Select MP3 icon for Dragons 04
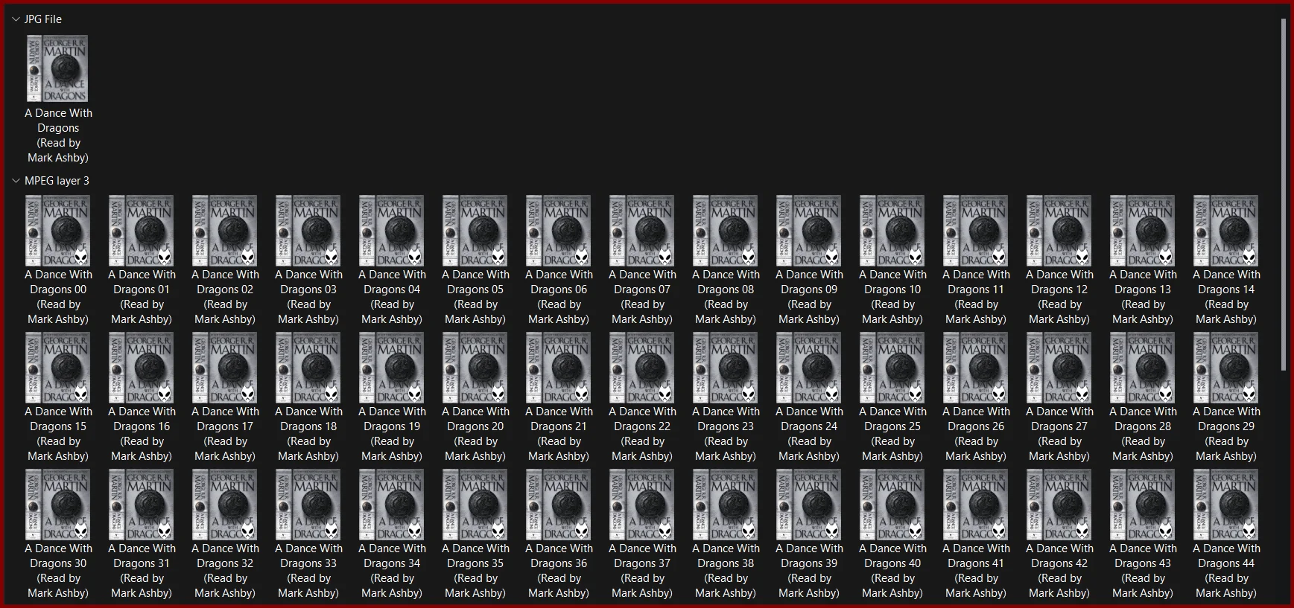 click(392, 231)
